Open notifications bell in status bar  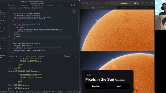(x=77, y=92)
